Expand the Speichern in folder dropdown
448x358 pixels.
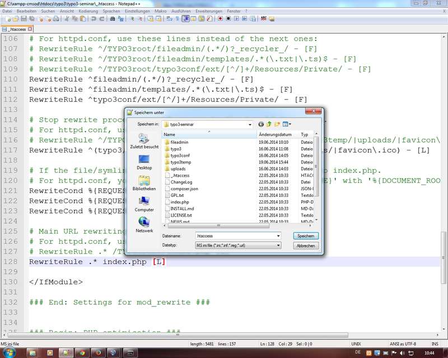250,124
